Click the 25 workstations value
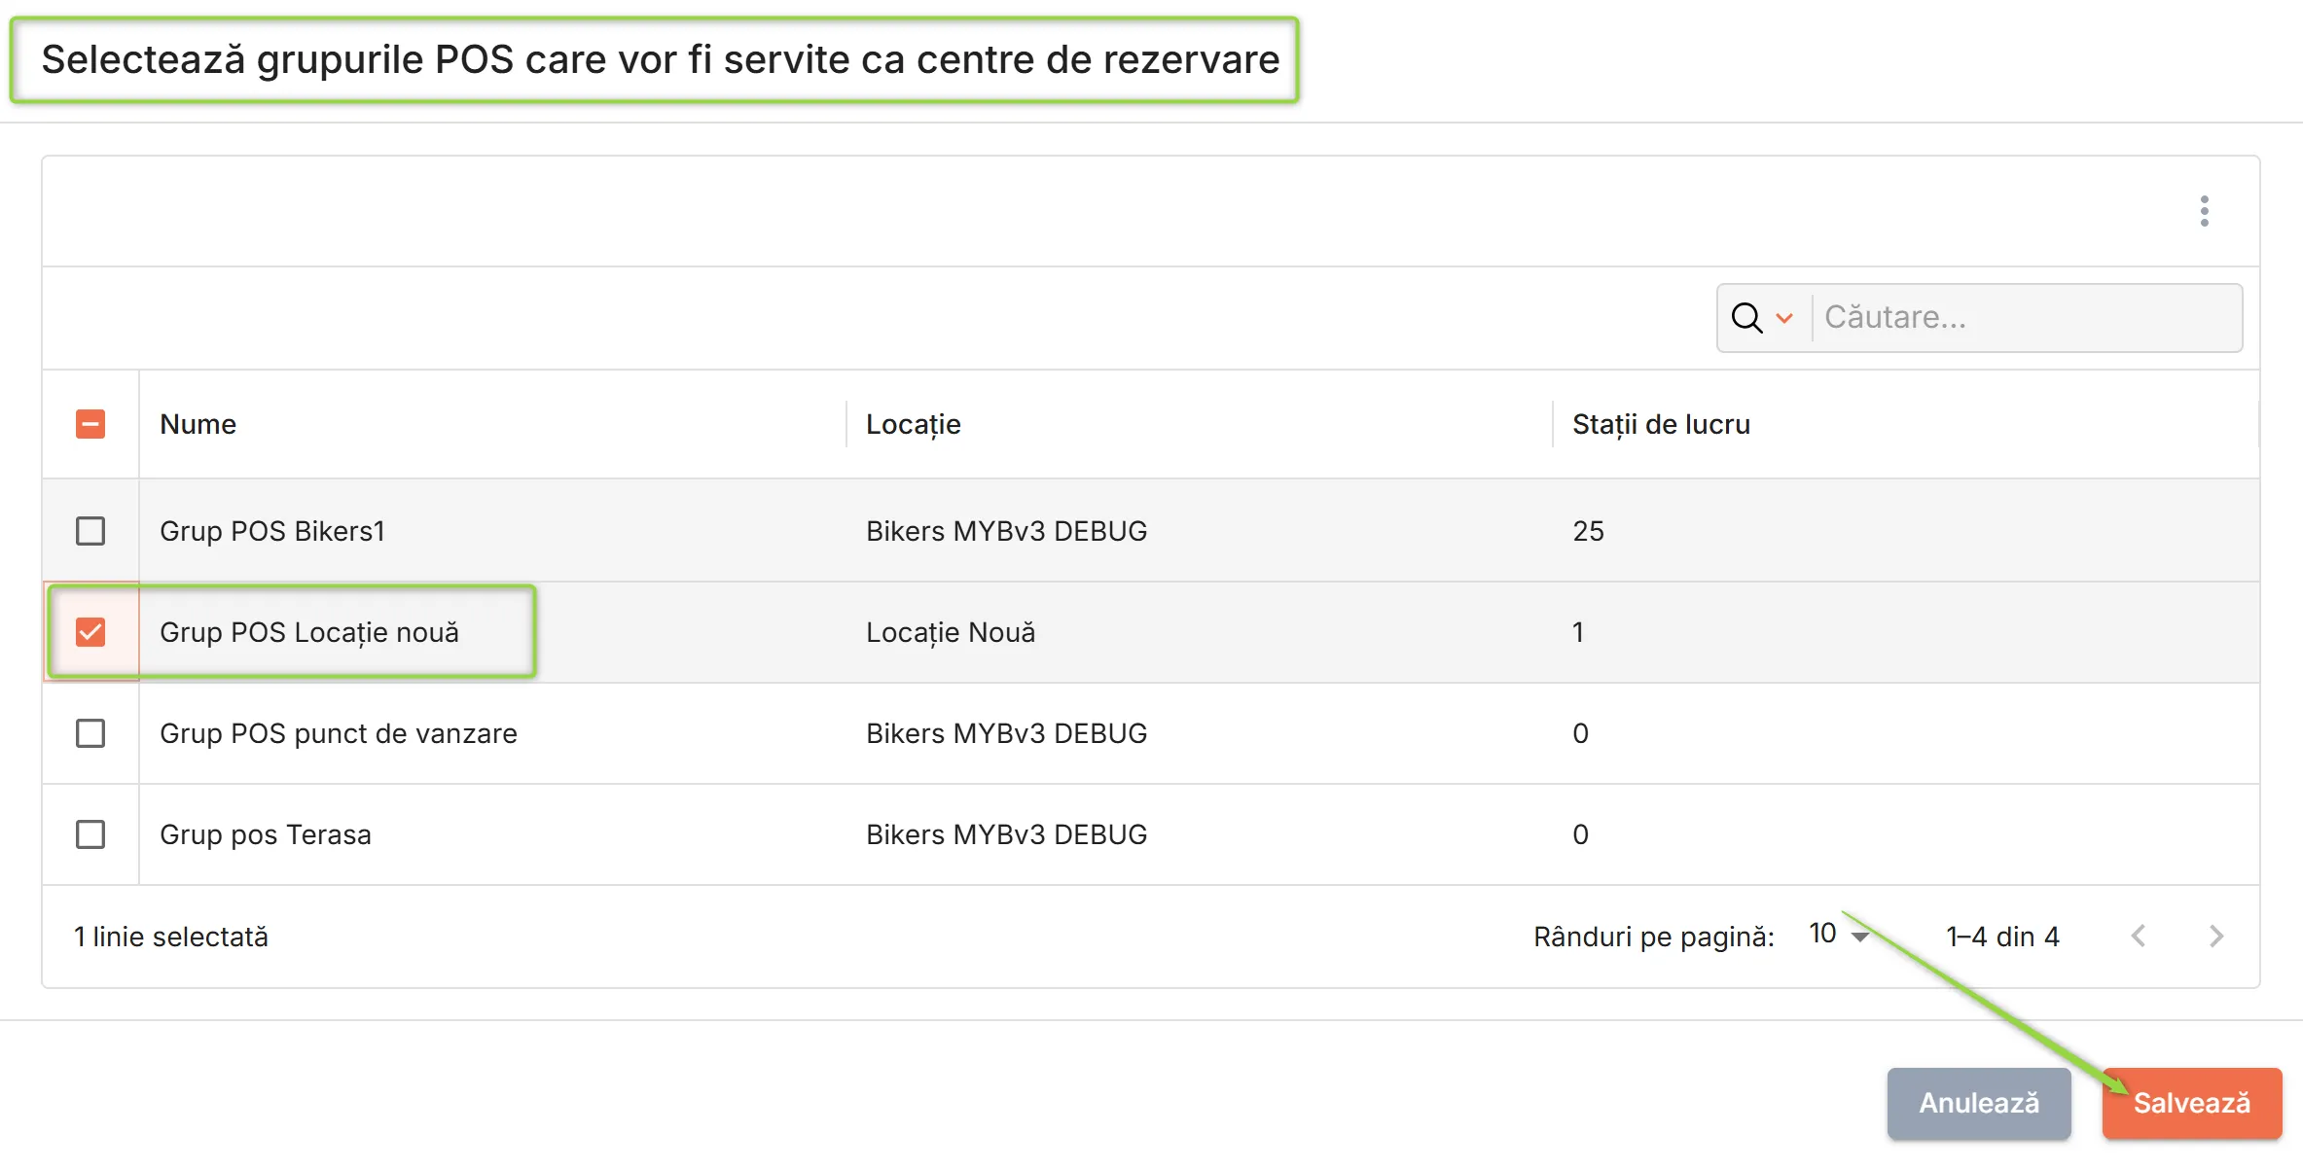Image resolution: width=2303 pixels, height=1168 pixels. click(1588, 531)
